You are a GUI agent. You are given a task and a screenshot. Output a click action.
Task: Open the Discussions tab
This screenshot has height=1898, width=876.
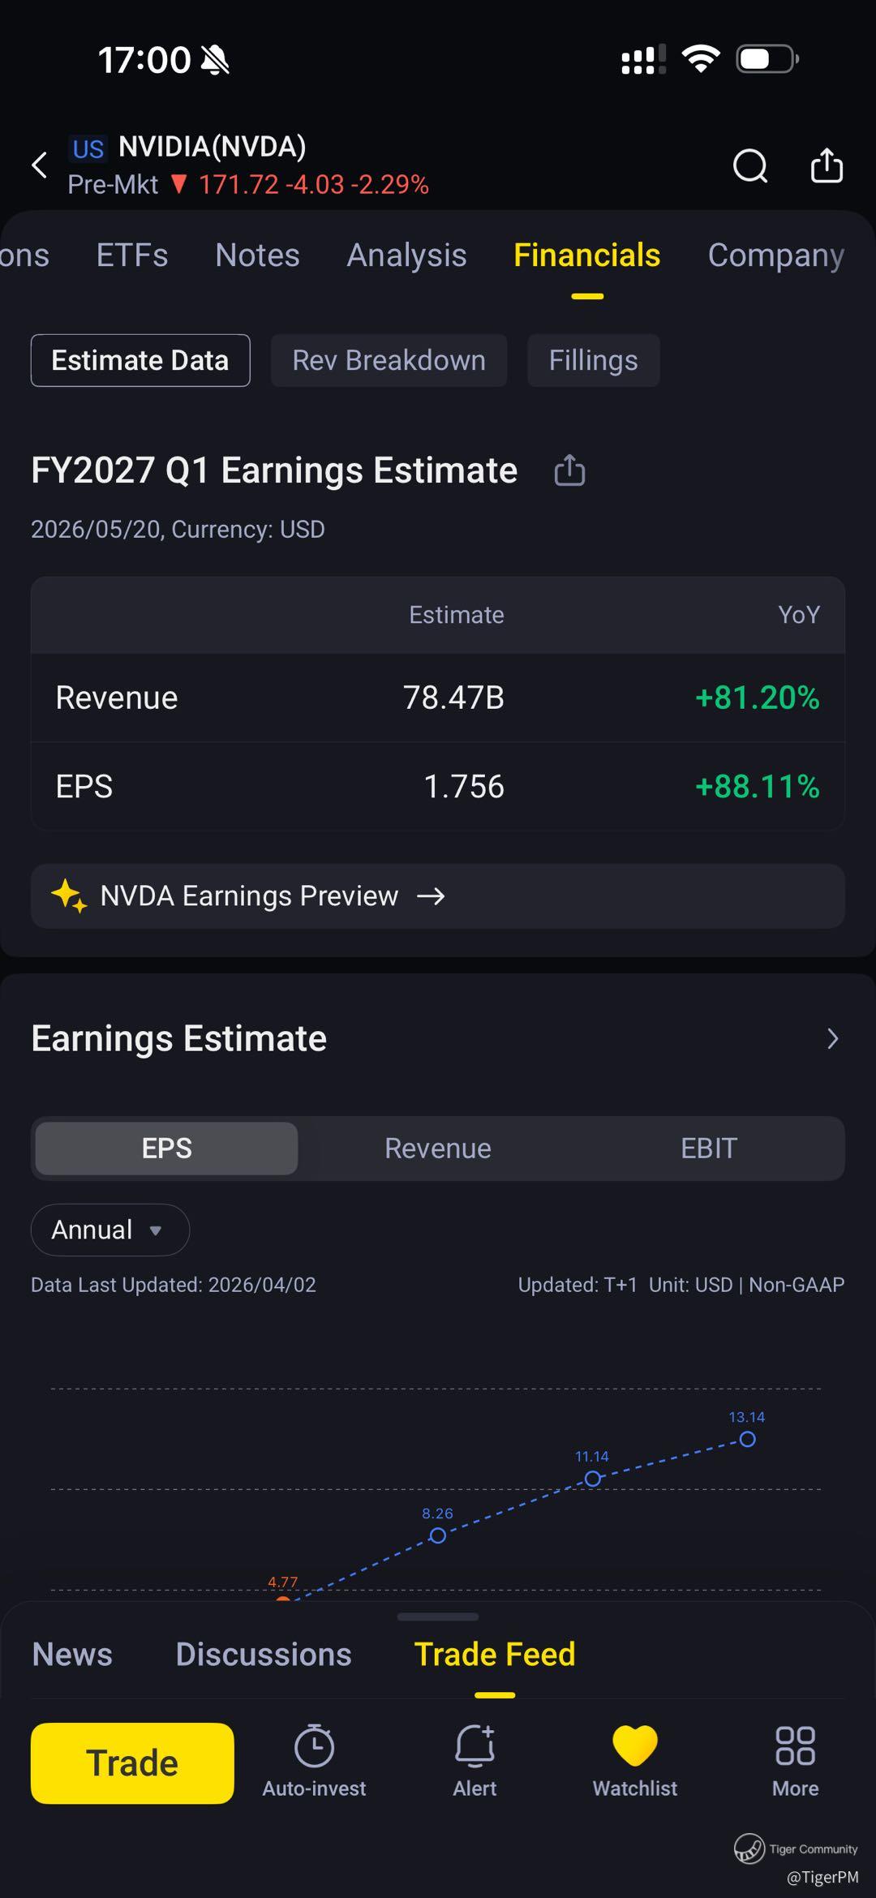(264, 1655)
